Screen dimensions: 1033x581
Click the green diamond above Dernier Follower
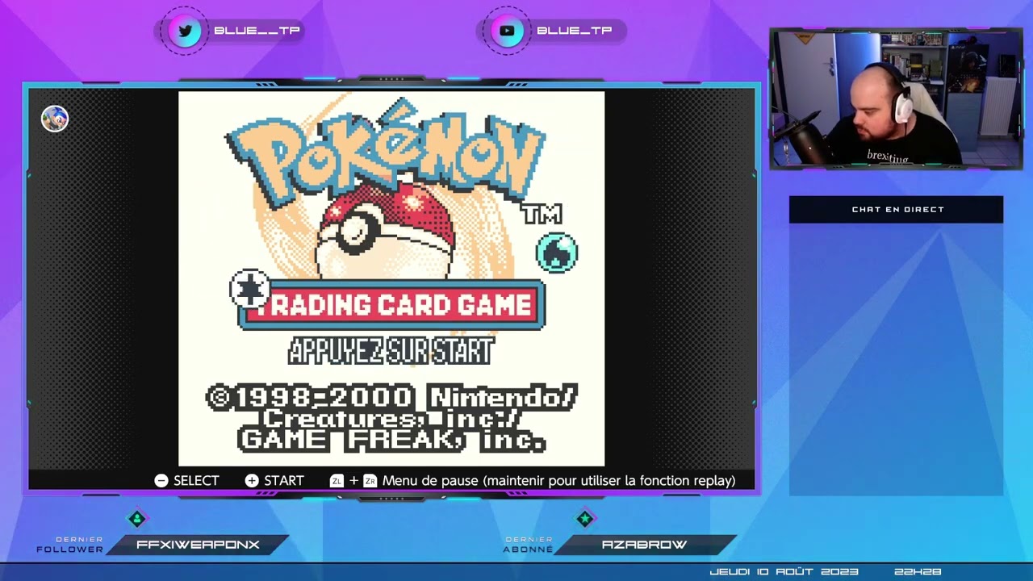[137, 518]
